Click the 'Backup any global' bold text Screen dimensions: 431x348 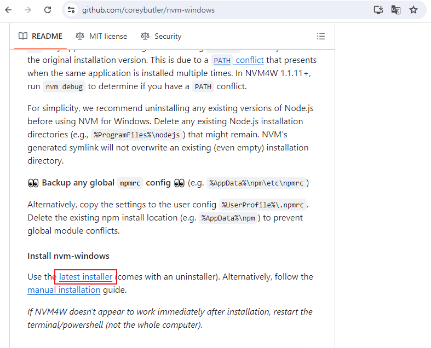[x=78, y=183]
